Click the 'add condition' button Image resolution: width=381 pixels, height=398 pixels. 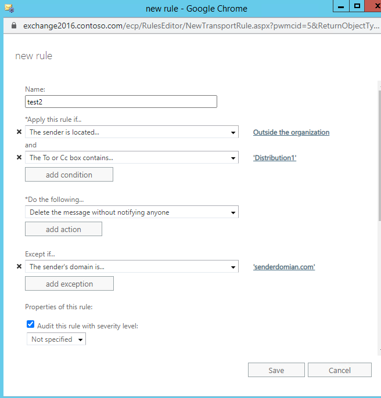coord(69,175)
